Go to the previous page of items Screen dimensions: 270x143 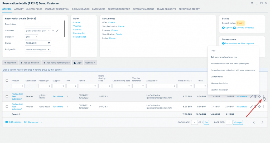tap(254, 122)
